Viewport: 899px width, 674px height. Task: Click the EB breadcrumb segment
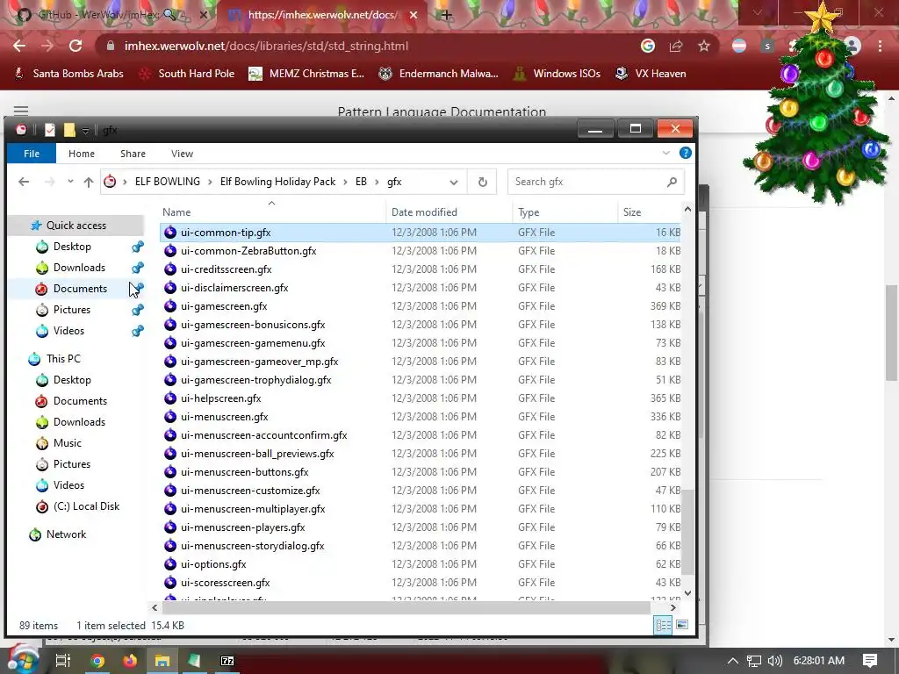pyautogui.click(x=361, y=182)
